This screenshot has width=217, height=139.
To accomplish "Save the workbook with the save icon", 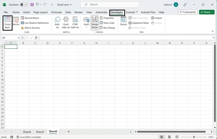I will tap(32, 5).
